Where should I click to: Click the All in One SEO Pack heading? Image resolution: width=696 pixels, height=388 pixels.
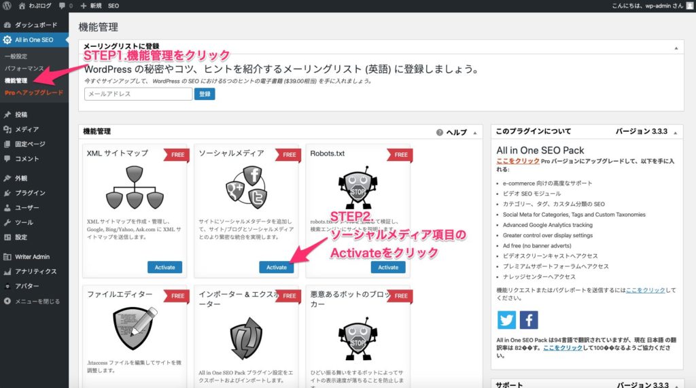pos(540,150)
